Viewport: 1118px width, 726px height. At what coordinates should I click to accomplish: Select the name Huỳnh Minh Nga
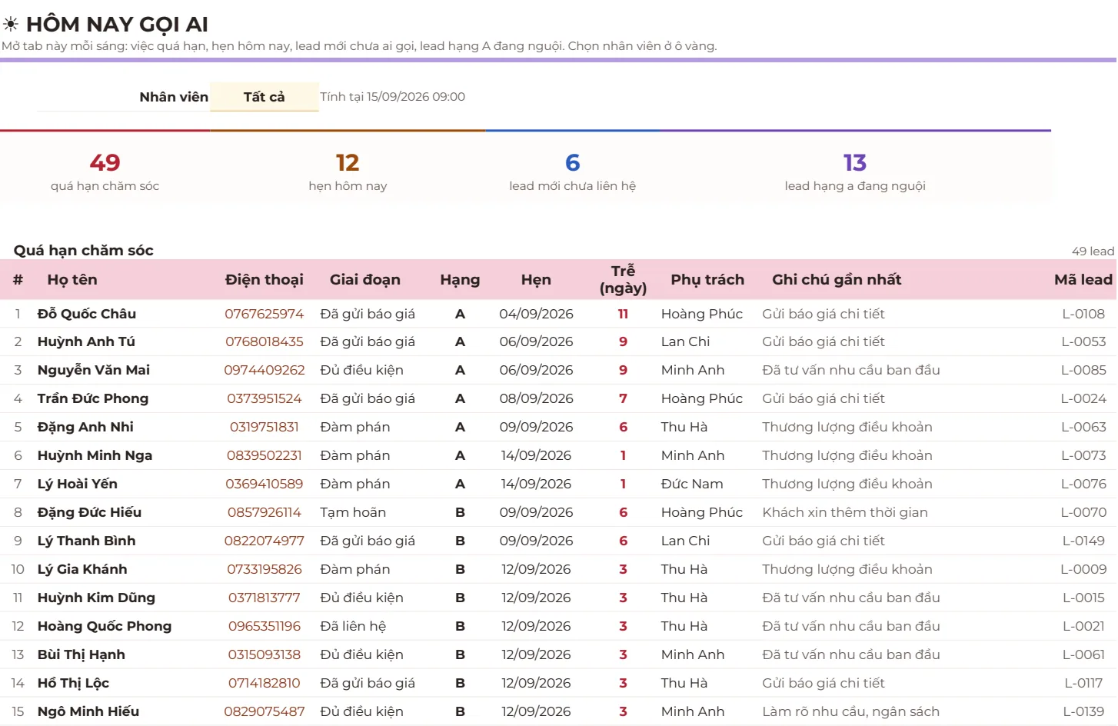95,455
